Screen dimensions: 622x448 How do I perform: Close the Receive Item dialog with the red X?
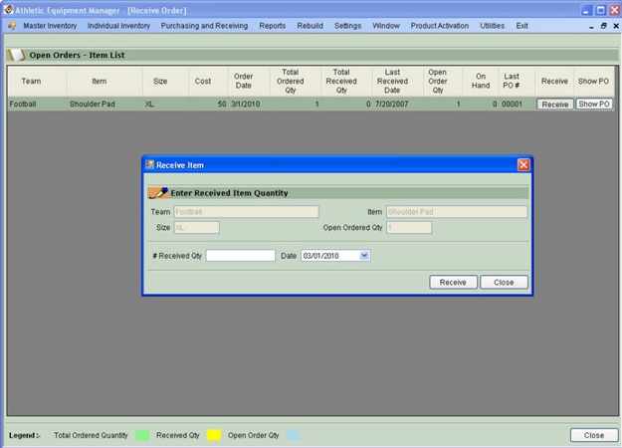tap(523, 164)
